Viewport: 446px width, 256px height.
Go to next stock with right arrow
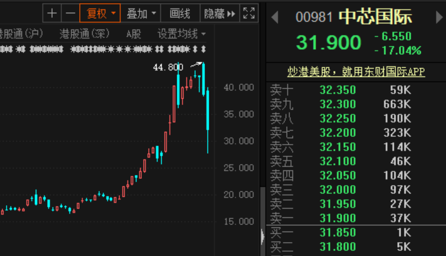[x=439, y=17]
